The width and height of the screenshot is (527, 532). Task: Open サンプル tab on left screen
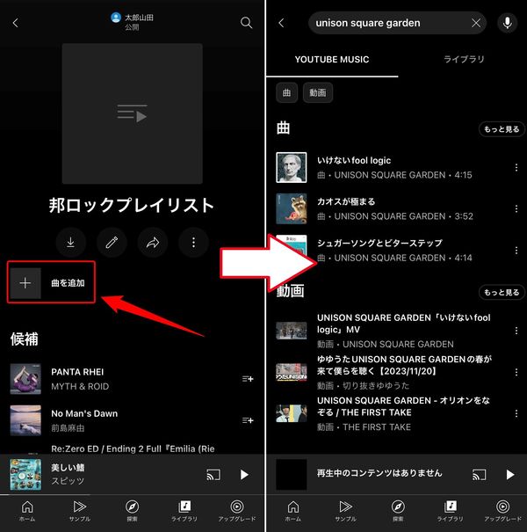(80, 511)
